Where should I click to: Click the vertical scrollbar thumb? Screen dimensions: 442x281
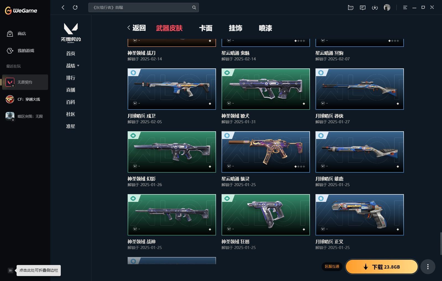coord(441,244)
